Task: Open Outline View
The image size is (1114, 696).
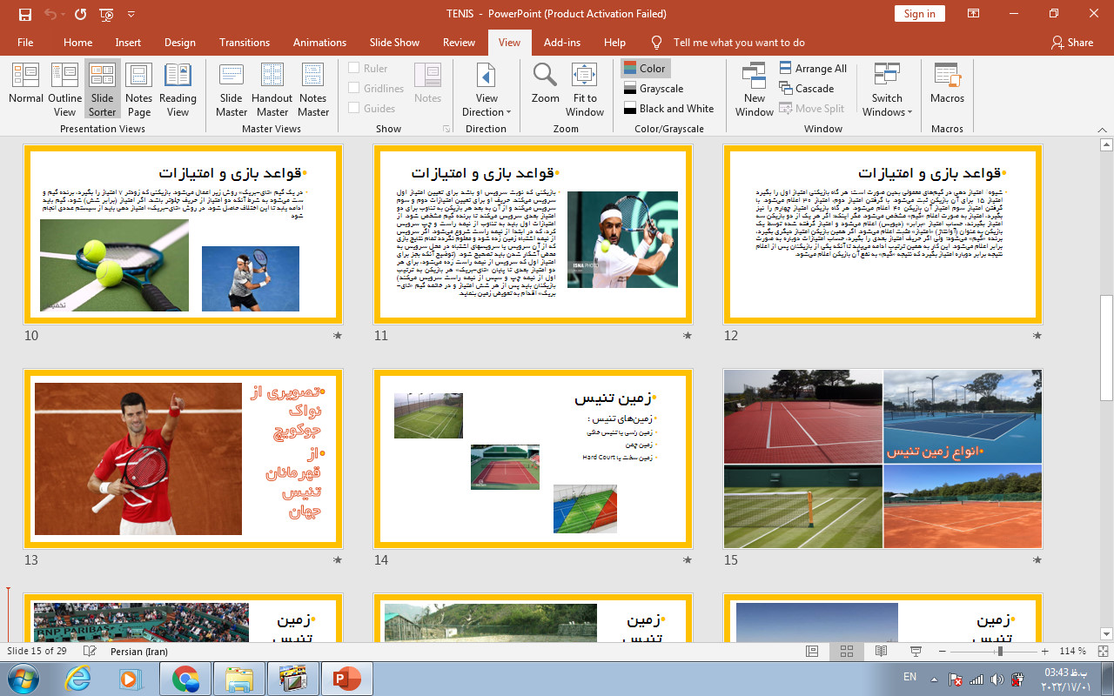Action: tap(64, 87)
